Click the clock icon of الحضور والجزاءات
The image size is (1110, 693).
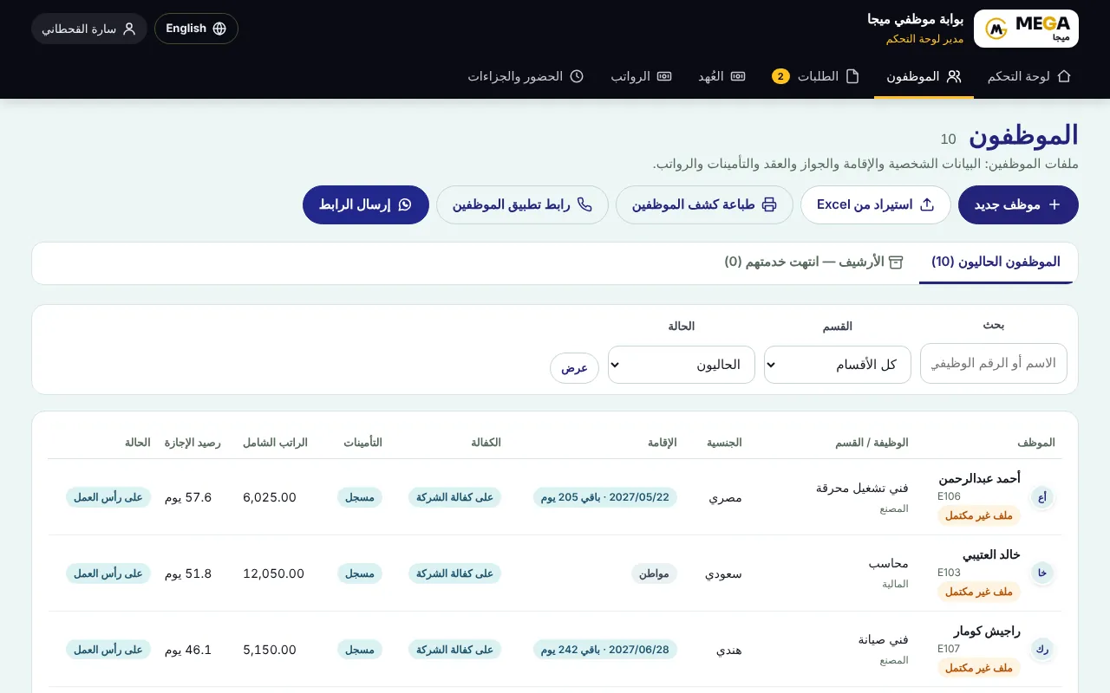click(x=577, y=76)
